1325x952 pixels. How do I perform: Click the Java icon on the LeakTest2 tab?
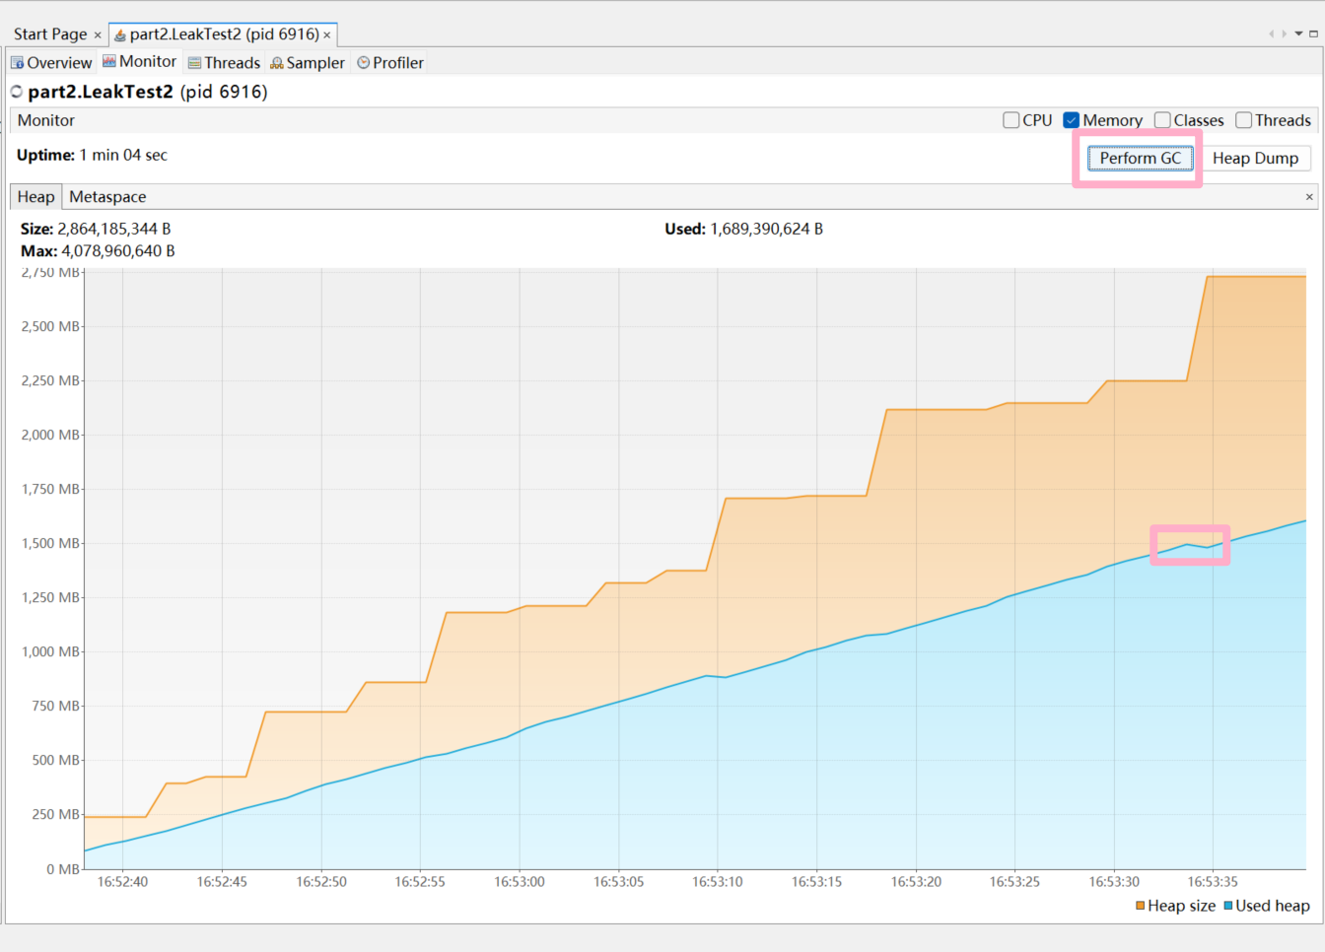pyautogui.click(x=120, y=34)
